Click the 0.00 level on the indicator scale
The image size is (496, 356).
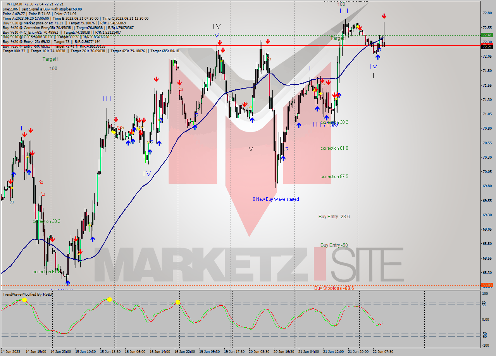click(x=486, y=320)
